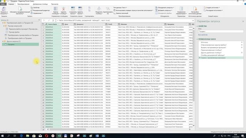Screen dimensions: 246x138
Task: Sort ascending with the A-Z icon
Action: pos(90,8)
